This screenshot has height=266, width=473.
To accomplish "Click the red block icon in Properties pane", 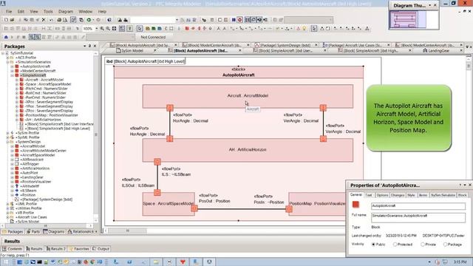I will (356, 205).
